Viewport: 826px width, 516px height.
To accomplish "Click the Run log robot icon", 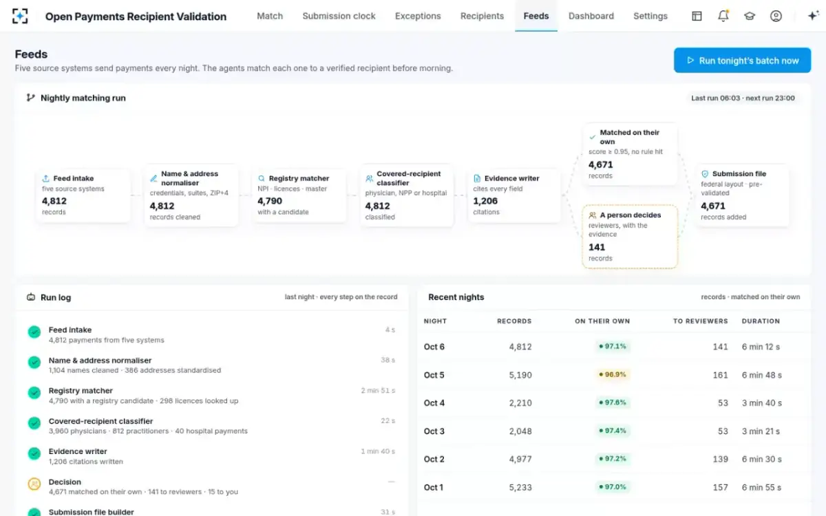I will pyautogui.click(x=30, y=297).
